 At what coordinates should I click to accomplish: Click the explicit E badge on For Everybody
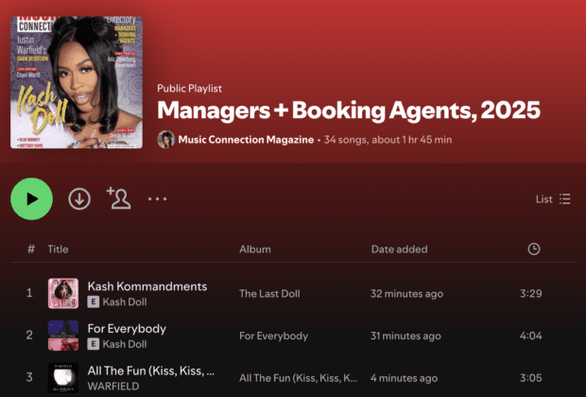(x=94, y=344)
